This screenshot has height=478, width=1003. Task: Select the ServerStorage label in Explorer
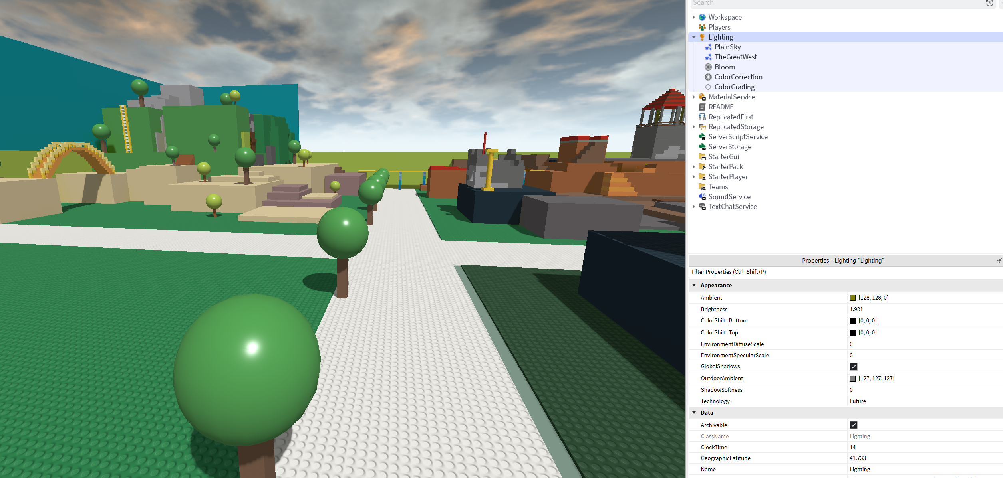pos(730,147)
